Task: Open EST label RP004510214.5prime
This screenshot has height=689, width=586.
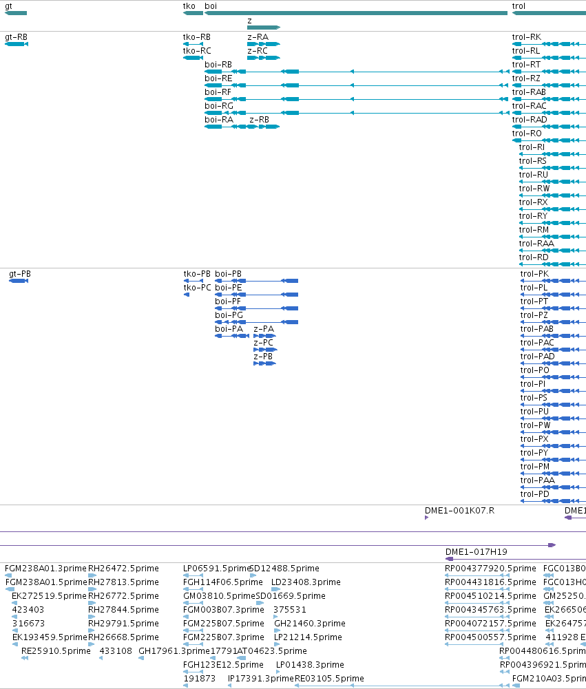Action: (x=490, y=596)
